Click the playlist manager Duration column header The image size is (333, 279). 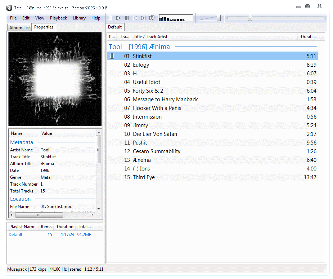[x=65, y=227]
